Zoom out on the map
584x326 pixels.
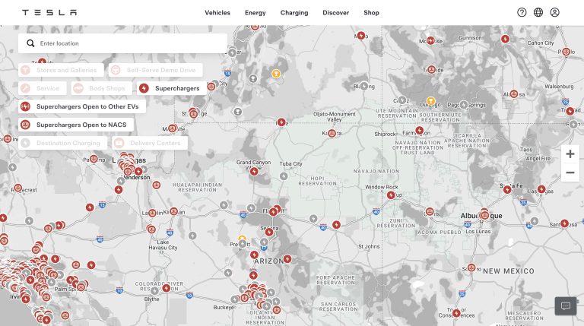point(570,172)
